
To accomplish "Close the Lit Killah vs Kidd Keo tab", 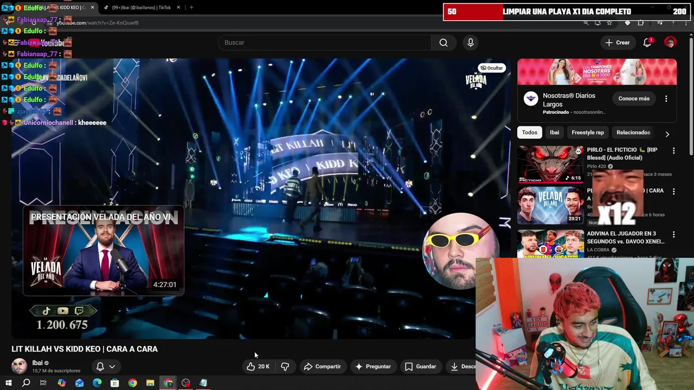I will [92, 8].
